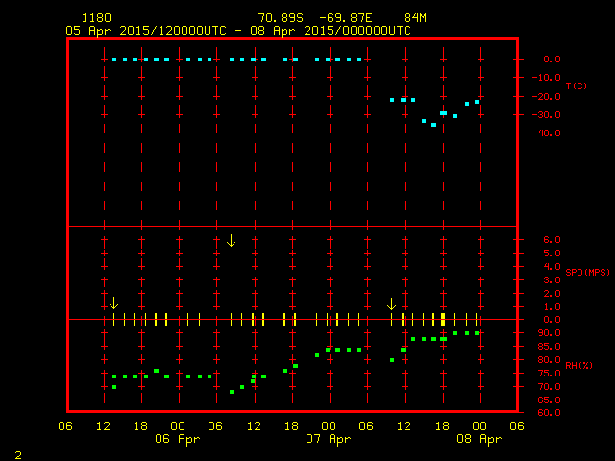Click the -40.0 temperature axis tick label

pyautogui.click(x=547, y=133)
